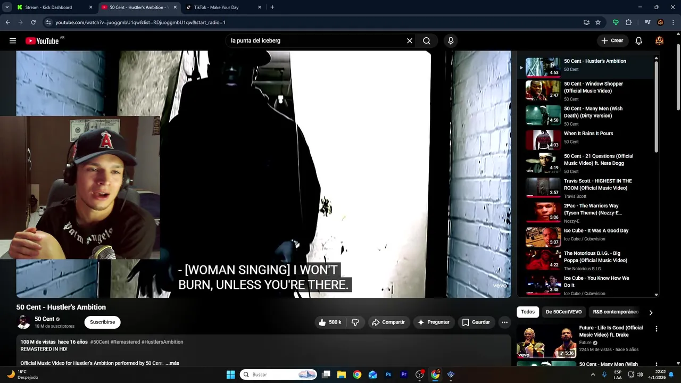Reload the page
Image resolution: width=681 pixels, height=383 pixels.
click(x=33, y=22)
